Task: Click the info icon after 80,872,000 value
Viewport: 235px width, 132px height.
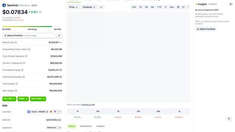Action: point(61,77)
